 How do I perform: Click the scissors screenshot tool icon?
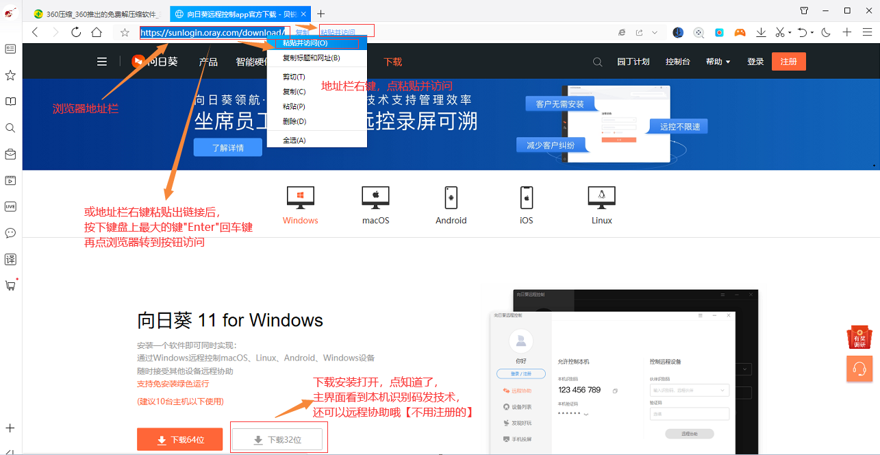pyautogui.click(x=780, y=32)
